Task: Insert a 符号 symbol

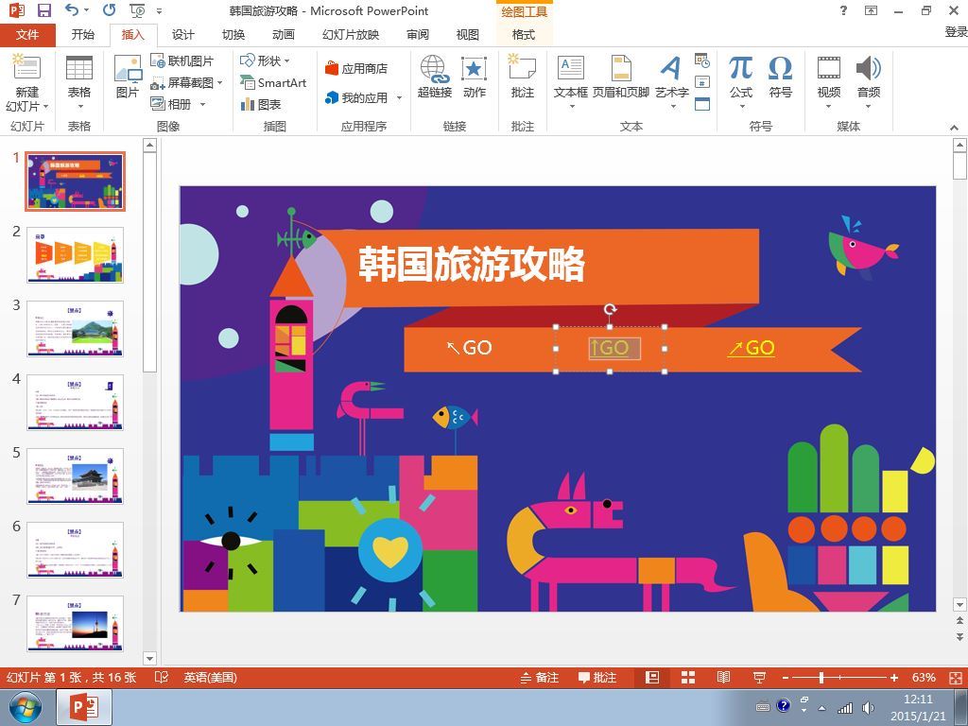Action: 780,77
